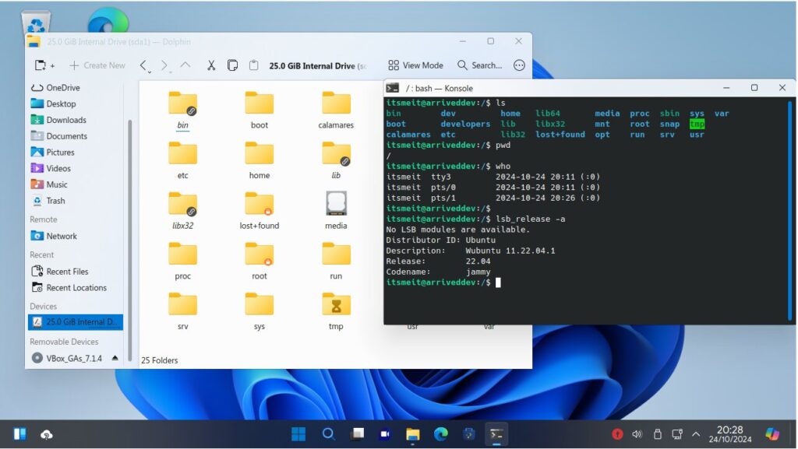This screenshot has height=449, width=798.
Task: Navigate up a level with the Up arrow
Action: pos(185,65)
